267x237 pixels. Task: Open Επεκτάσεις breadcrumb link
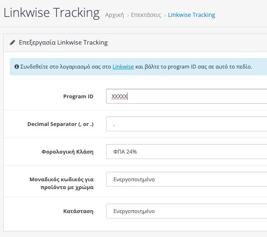pyautogui.click(x=146, y=15)
